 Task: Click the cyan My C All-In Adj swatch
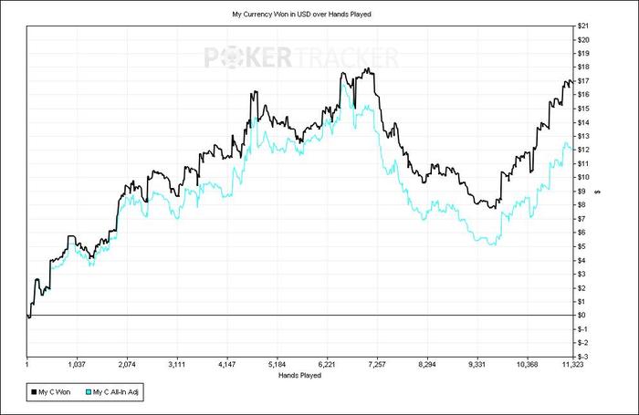pyautogui.click(x=89, y=392)
